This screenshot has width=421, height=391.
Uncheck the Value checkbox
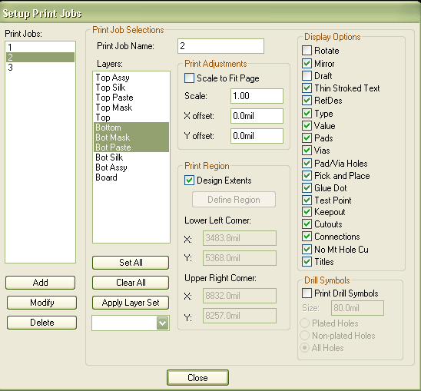point(307,126)
